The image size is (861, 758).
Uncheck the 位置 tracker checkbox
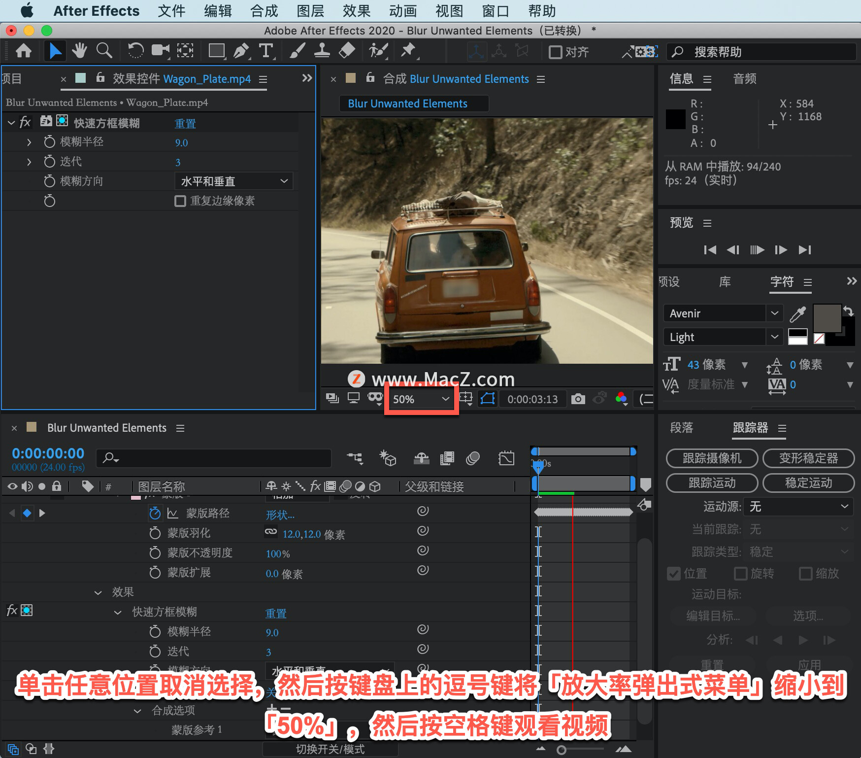(674, 574)
